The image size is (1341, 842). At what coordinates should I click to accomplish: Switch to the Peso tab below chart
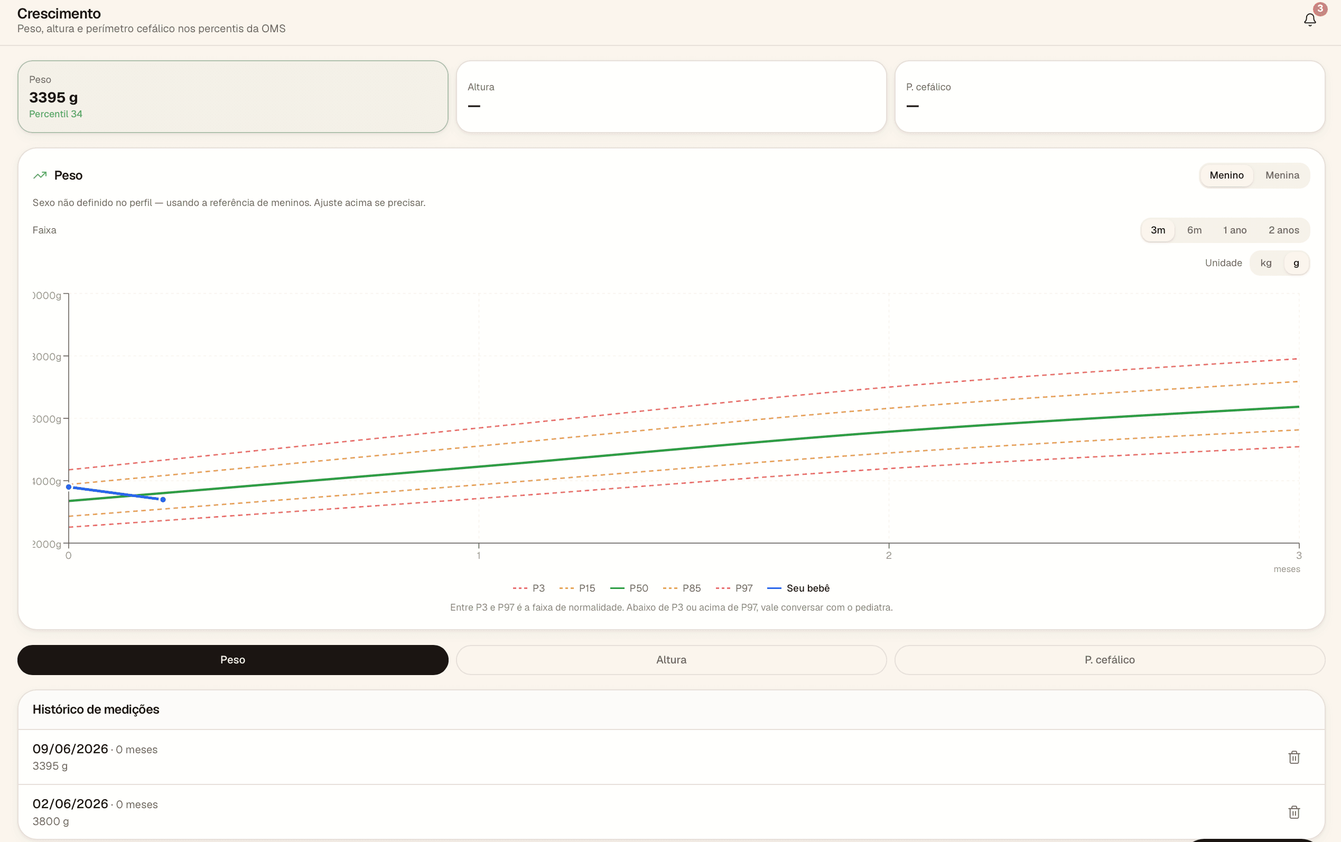pyautogui.click(x=233, y=660)
